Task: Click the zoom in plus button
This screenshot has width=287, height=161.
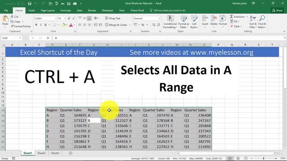Action: (x=276, y=158)
